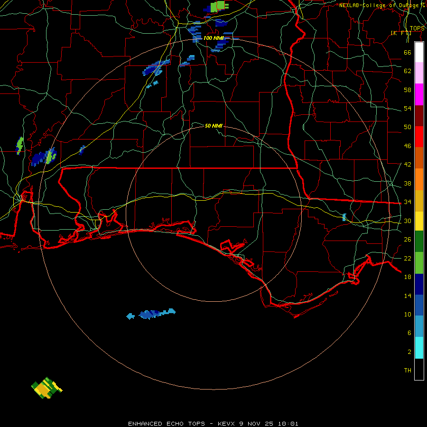Click the [K FT] units label
Screen dimensions: 427x427
tap(401, 33)
